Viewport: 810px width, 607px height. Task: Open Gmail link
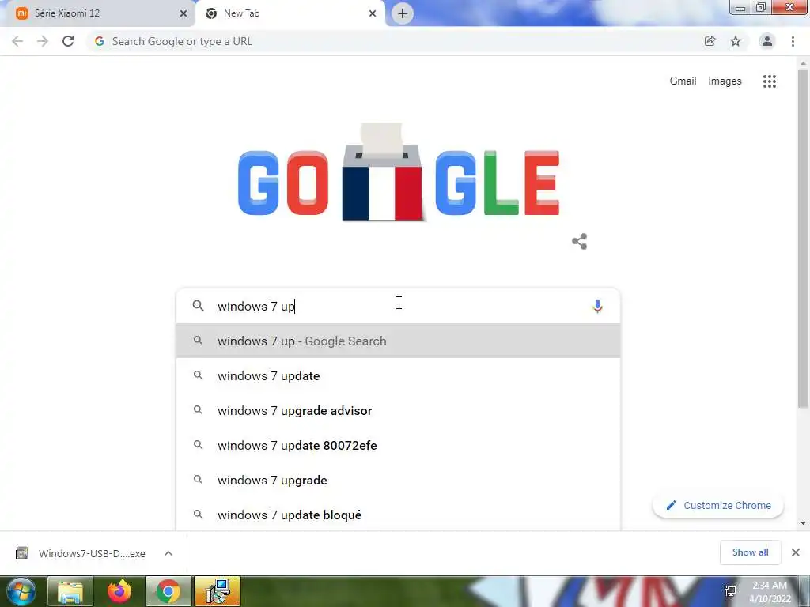(x=683, y=81)
